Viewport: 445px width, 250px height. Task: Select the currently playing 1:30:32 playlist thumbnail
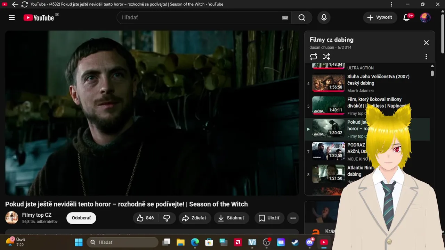[x=329, y=128]
